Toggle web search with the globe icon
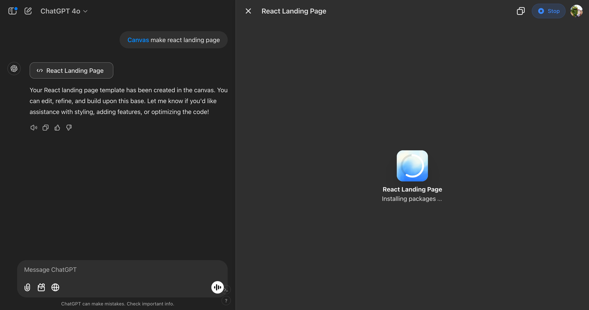589x310 pixels. [55, 287]
